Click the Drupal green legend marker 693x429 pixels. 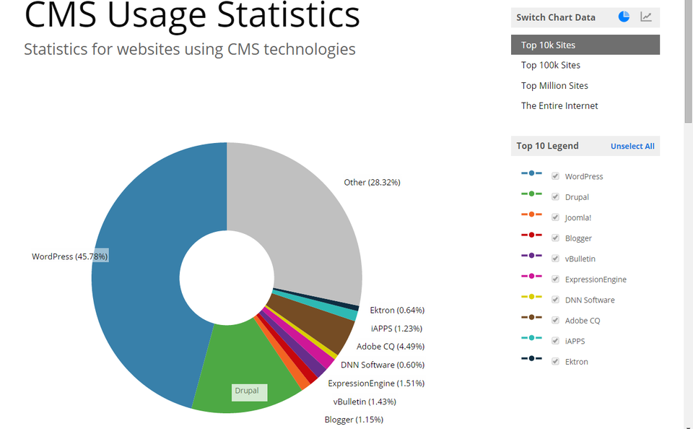[531, 194]
